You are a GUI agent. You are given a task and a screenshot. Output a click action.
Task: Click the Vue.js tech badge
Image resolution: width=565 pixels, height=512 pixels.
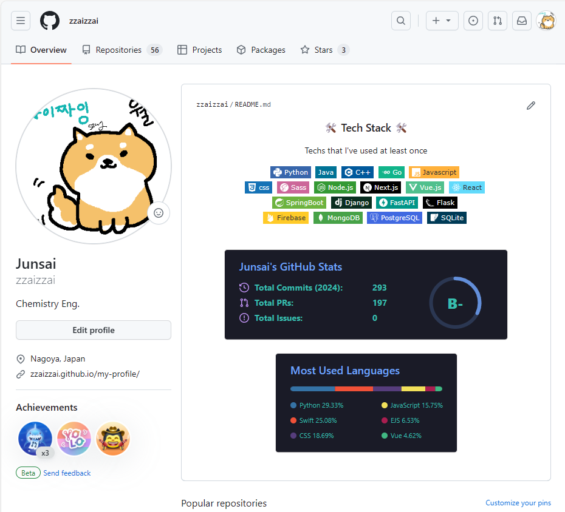(425, 187)
